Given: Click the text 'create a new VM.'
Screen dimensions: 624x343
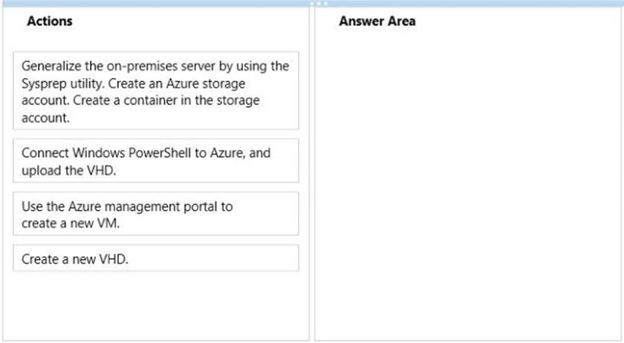Looking at the screenshot, I should 71,223.
